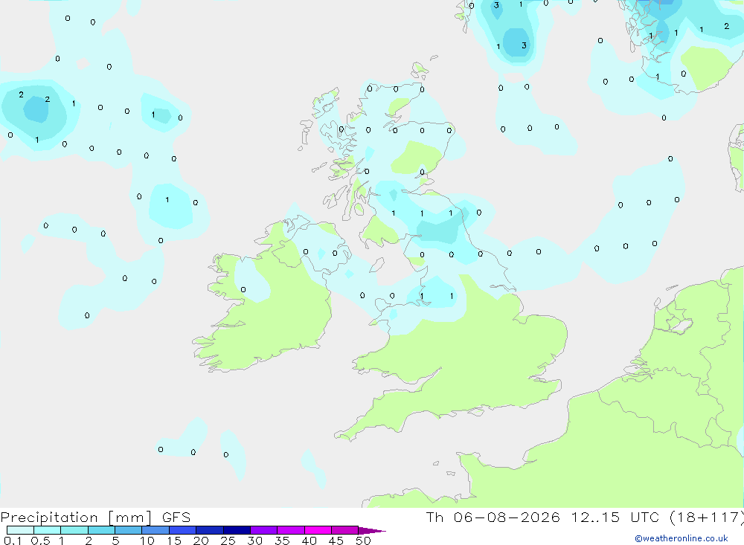Click the legend label '20'
The width and height of the screenshot is (744, 545).
(201, 541)
